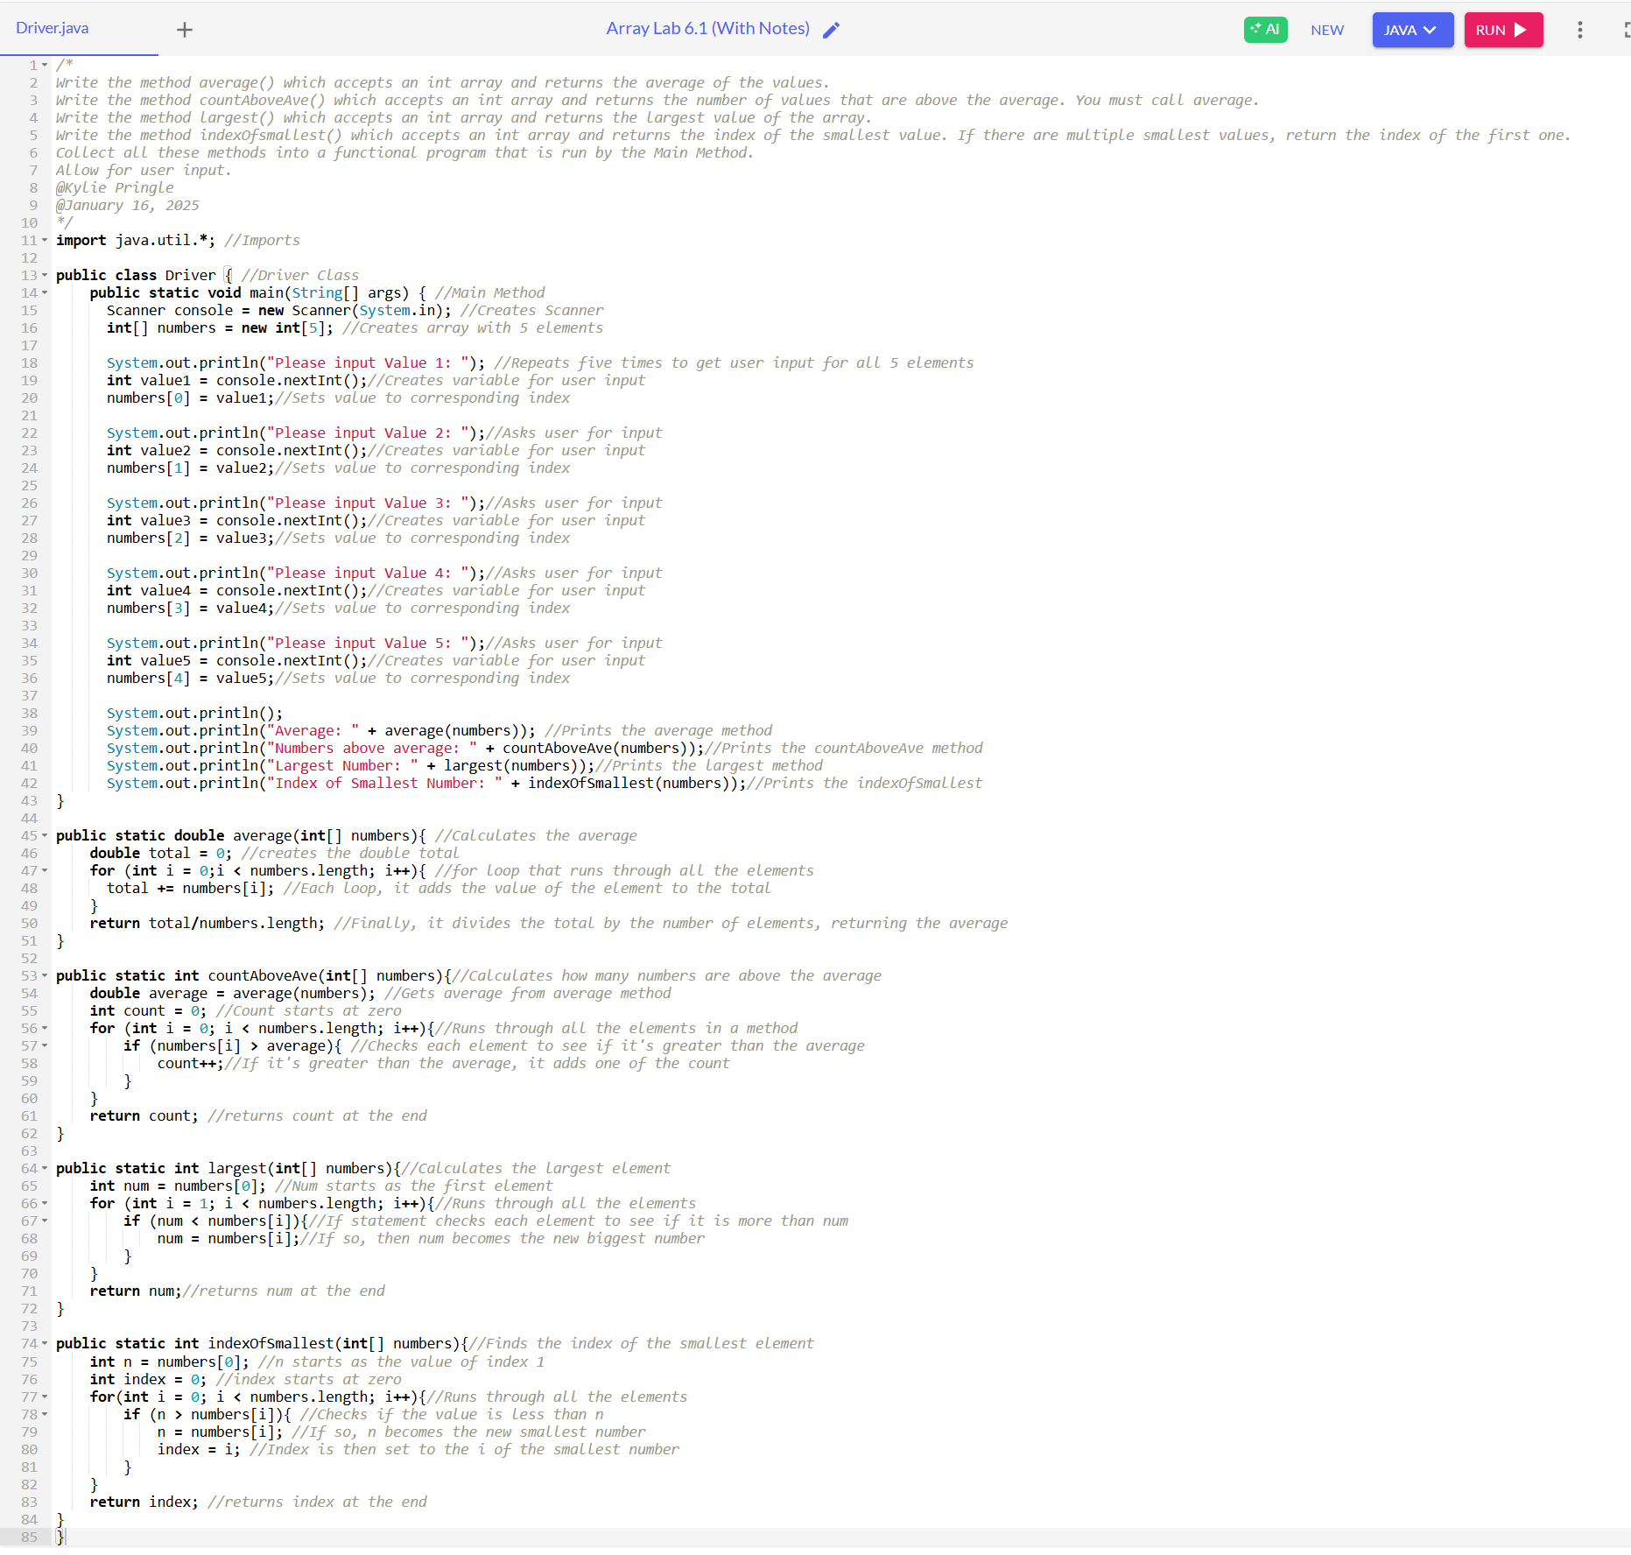The image size is (1631, 1555).
Task: Collapse the indexOfSmallest method fold at line 74
Action: coord(45,1343)
